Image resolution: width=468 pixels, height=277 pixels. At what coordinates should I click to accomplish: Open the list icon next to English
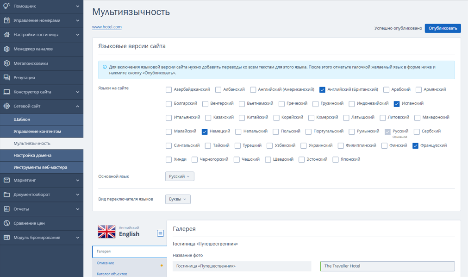(160, 233)
